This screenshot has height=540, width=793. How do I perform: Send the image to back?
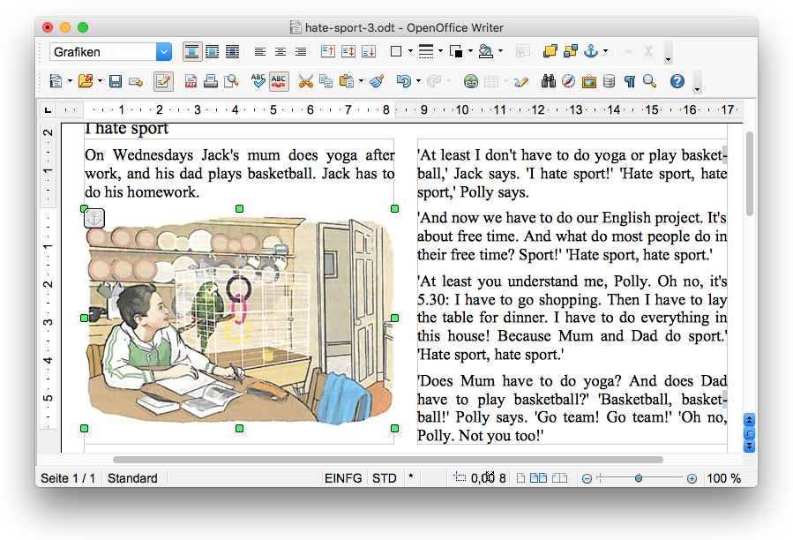point(571,52)
